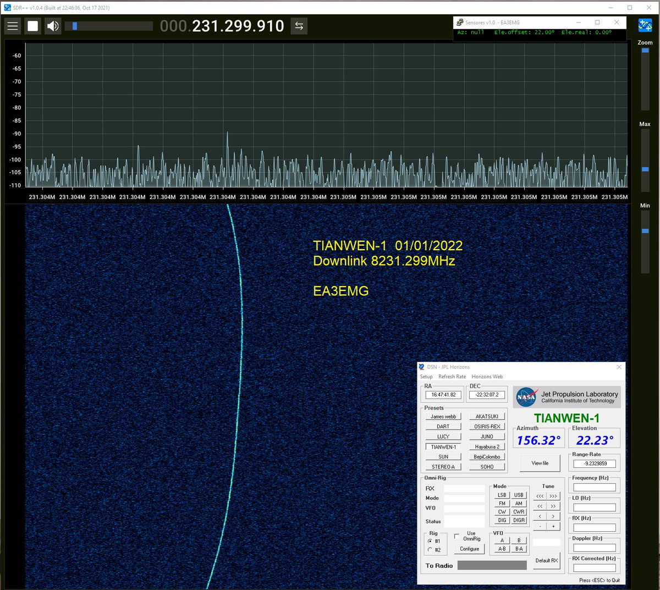This screenshot has height=590, width=660.
Task: Tune down fast with the <<< arrows
Action: 540,496
